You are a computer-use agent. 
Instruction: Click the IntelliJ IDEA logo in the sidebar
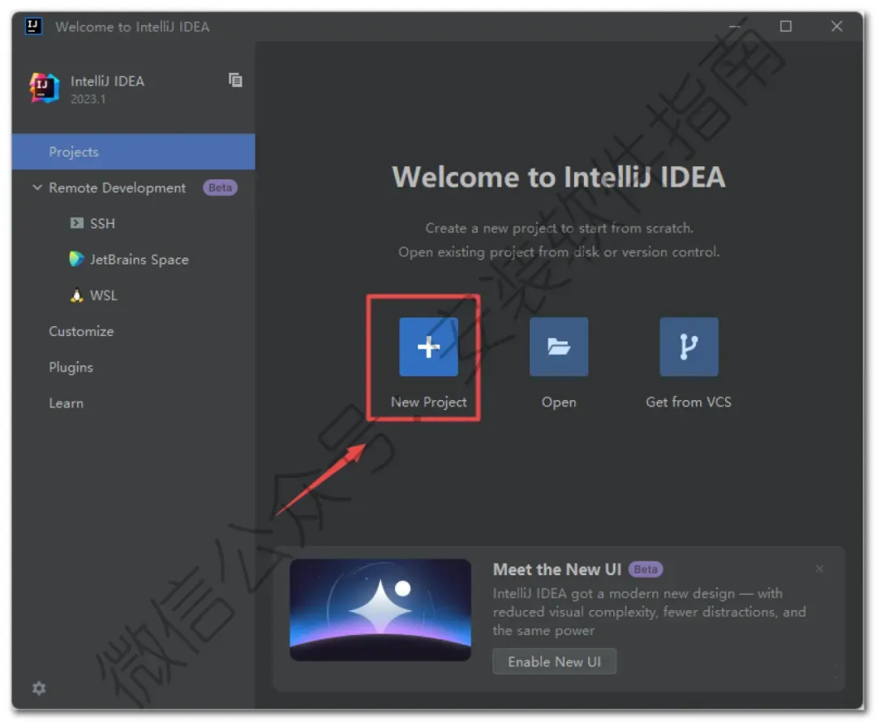click(44, 88)
